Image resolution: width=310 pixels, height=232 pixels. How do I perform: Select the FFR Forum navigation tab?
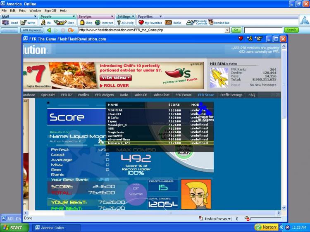183,95
